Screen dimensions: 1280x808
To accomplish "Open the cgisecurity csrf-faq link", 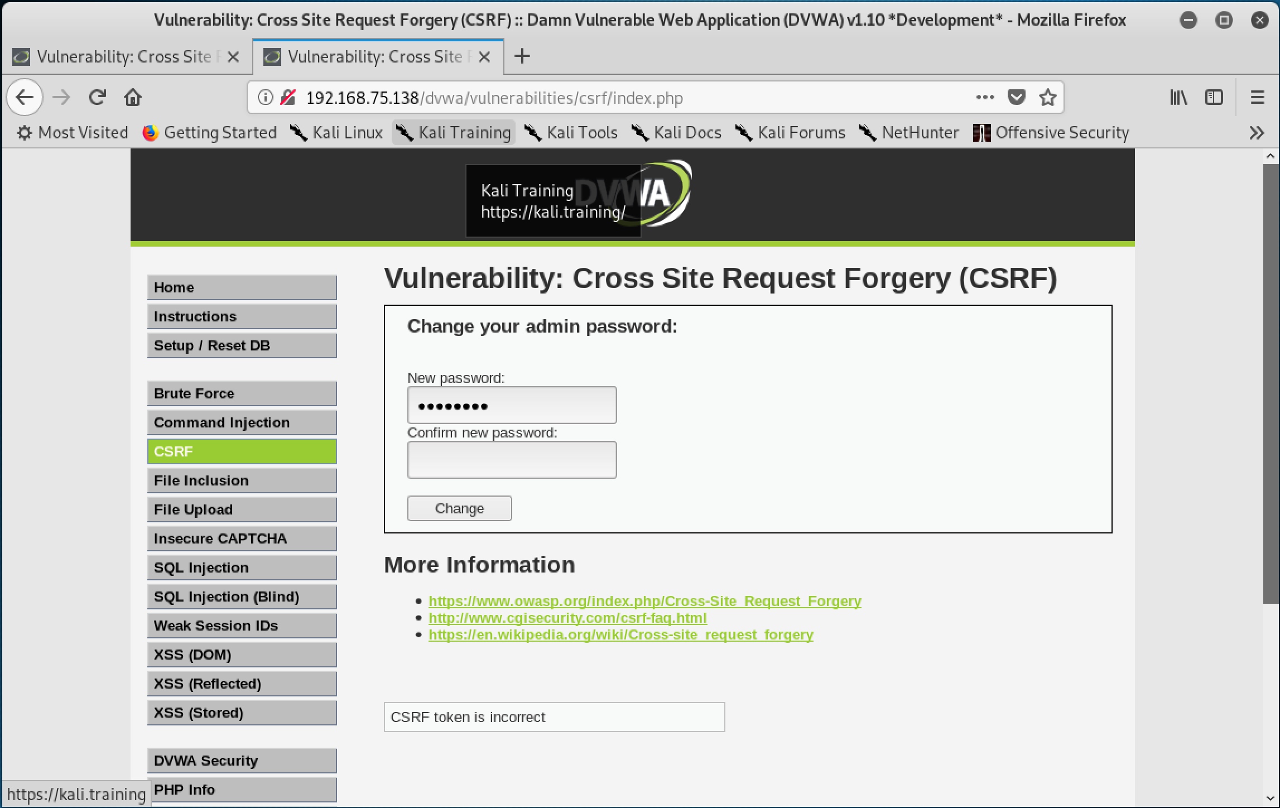I will click(x=567, y=618).
